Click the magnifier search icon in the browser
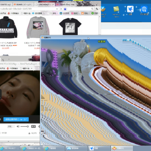 coord(92,9)
